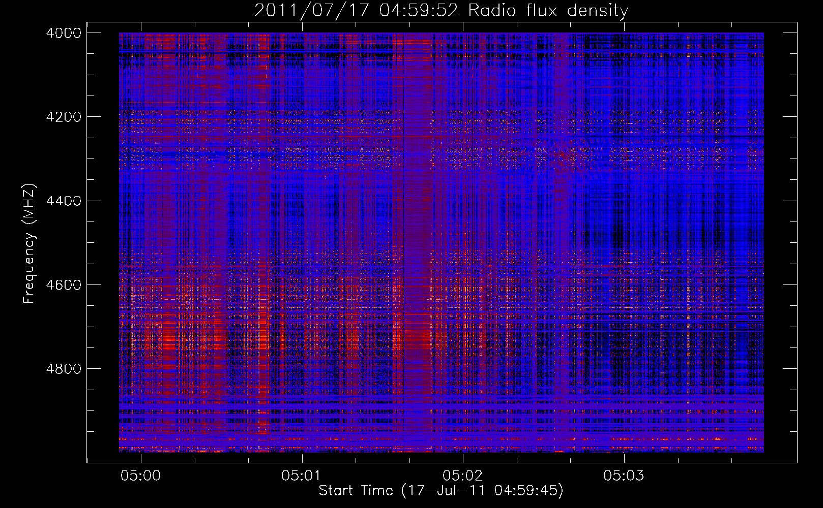Click the 4200 frequency tick label
823x508 pixels.
64,117
